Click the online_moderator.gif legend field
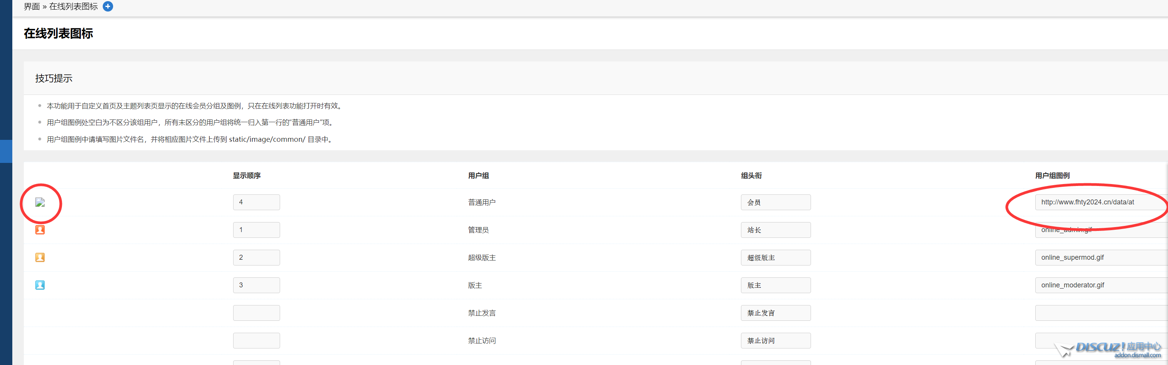 pyautogui.click(x=1101, y=285)
